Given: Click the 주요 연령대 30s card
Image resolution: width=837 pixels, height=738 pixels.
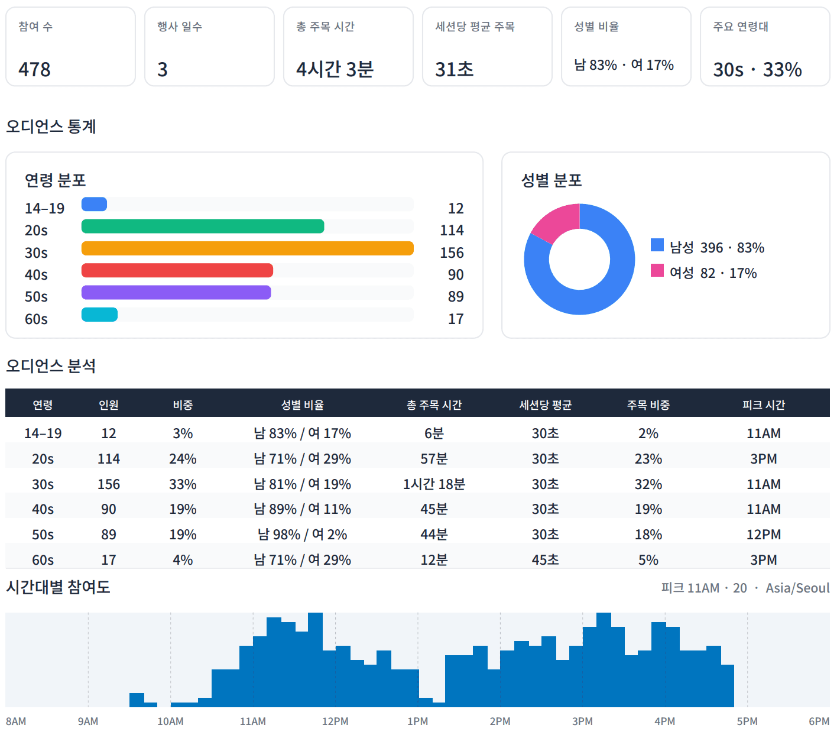Looking at the screenshot, I should [765, 47].
